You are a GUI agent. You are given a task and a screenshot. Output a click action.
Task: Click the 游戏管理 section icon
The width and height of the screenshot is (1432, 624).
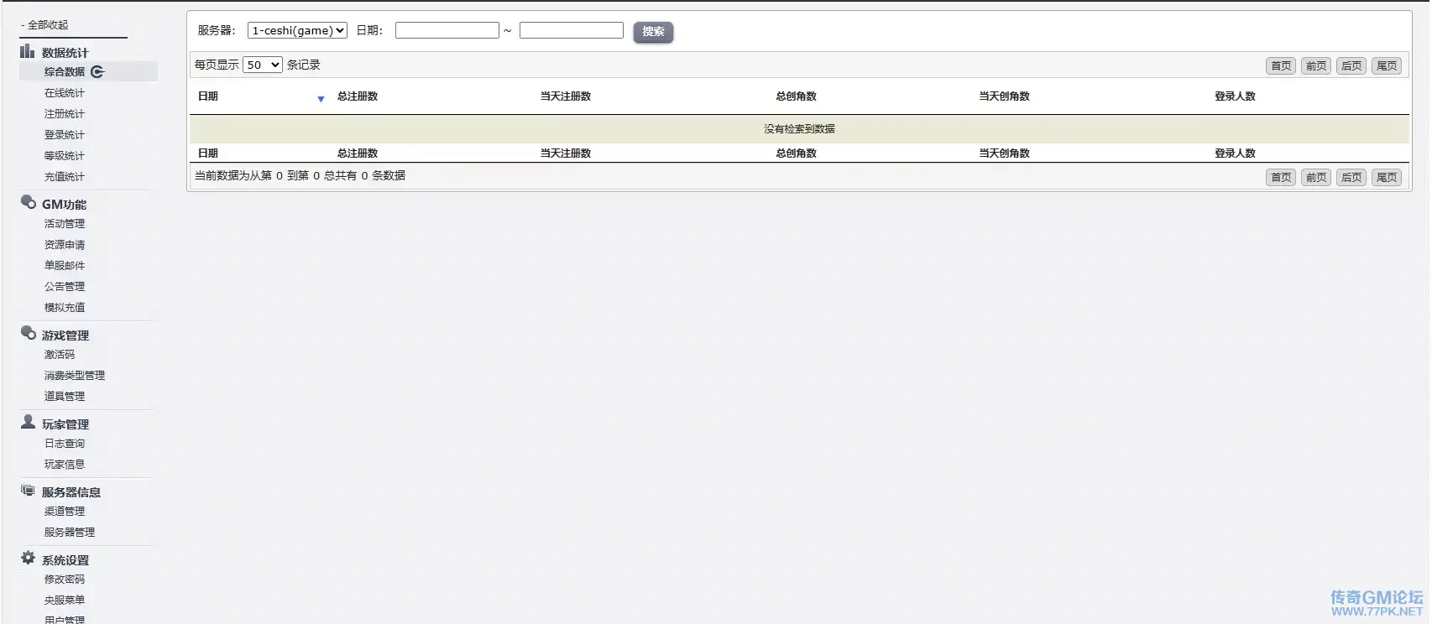pos(28,333)
